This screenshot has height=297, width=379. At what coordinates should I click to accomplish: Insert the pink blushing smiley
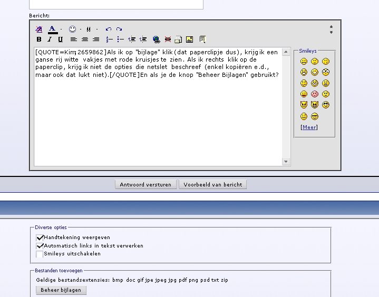tap(315, 94)
